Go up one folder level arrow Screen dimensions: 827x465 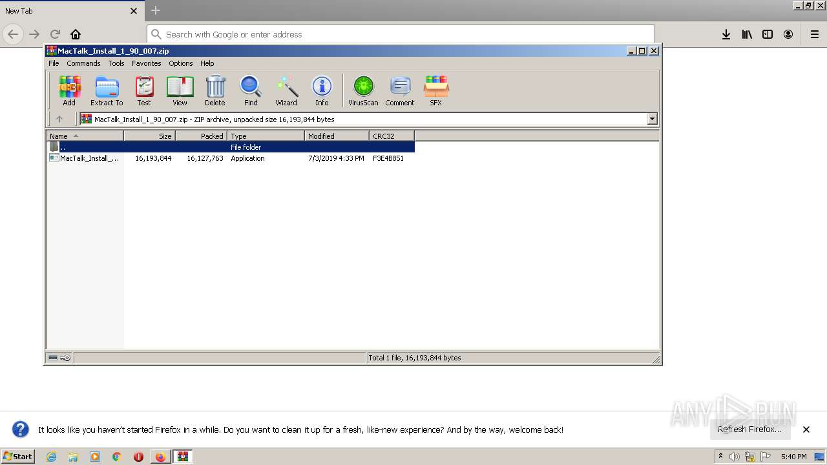click(59, 119)
